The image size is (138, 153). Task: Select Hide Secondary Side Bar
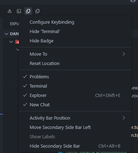[x=75, y=146]
